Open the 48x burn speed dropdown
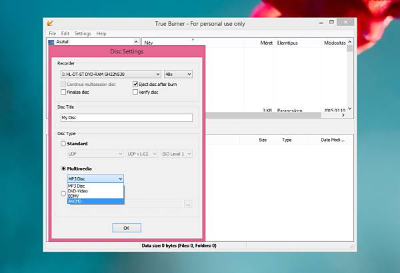The width and height of the screenshot is (400, 273). (x=178, y=74)
